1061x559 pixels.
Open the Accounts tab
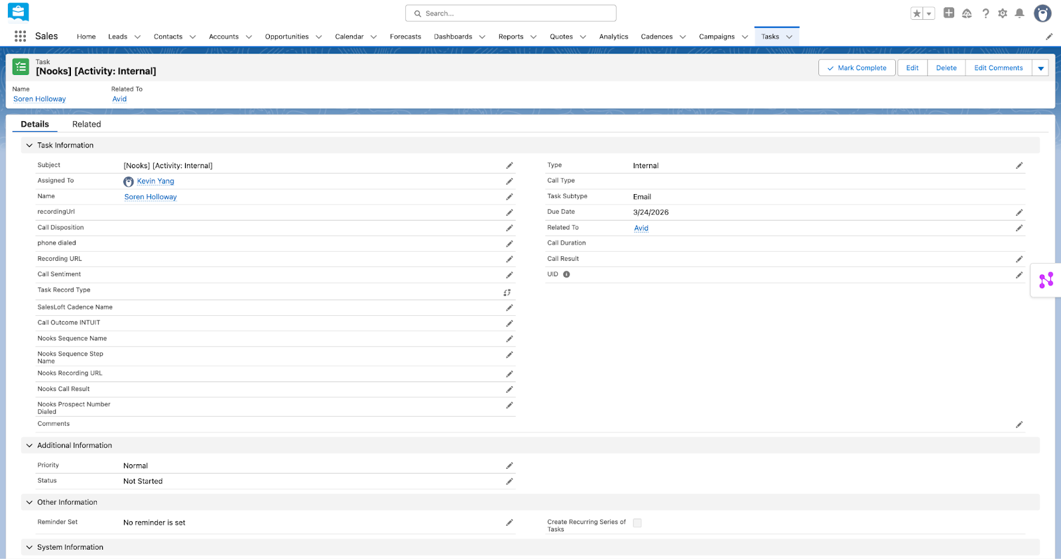223,36
